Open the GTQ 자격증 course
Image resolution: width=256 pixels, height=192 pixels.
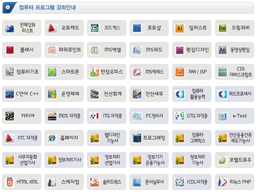[192, 116]
